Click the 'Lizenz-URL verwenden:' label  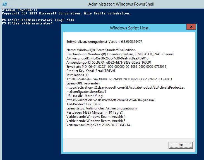[x=83, y=83]
